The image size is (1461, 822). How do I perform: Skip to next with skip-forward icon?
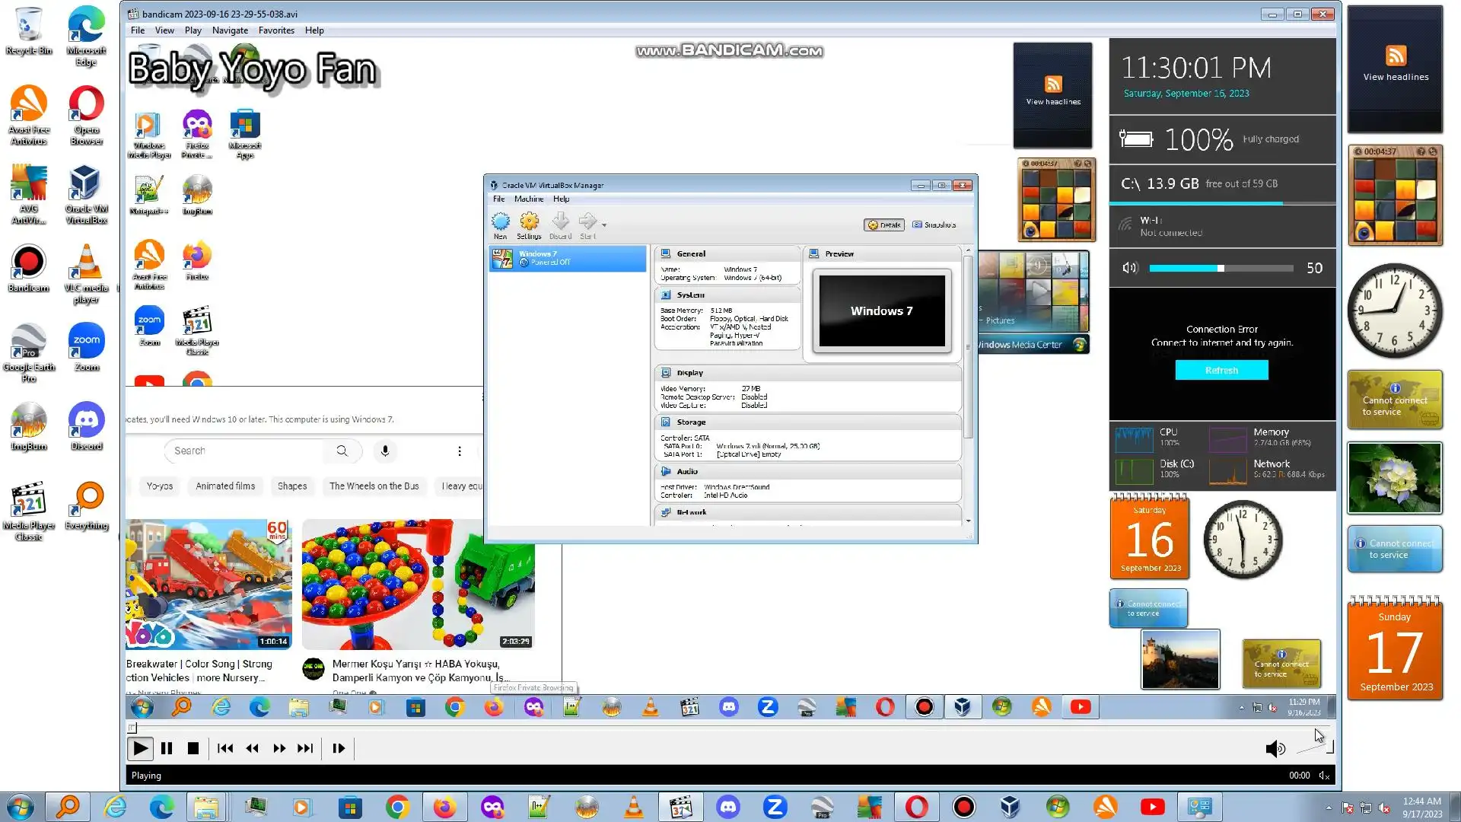[305, 749]
